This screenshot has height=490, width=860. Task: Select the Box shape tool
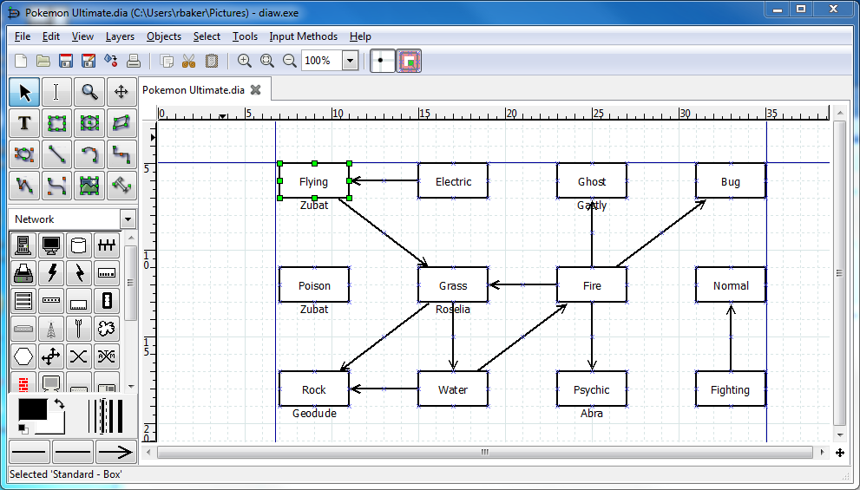[56, 123]
